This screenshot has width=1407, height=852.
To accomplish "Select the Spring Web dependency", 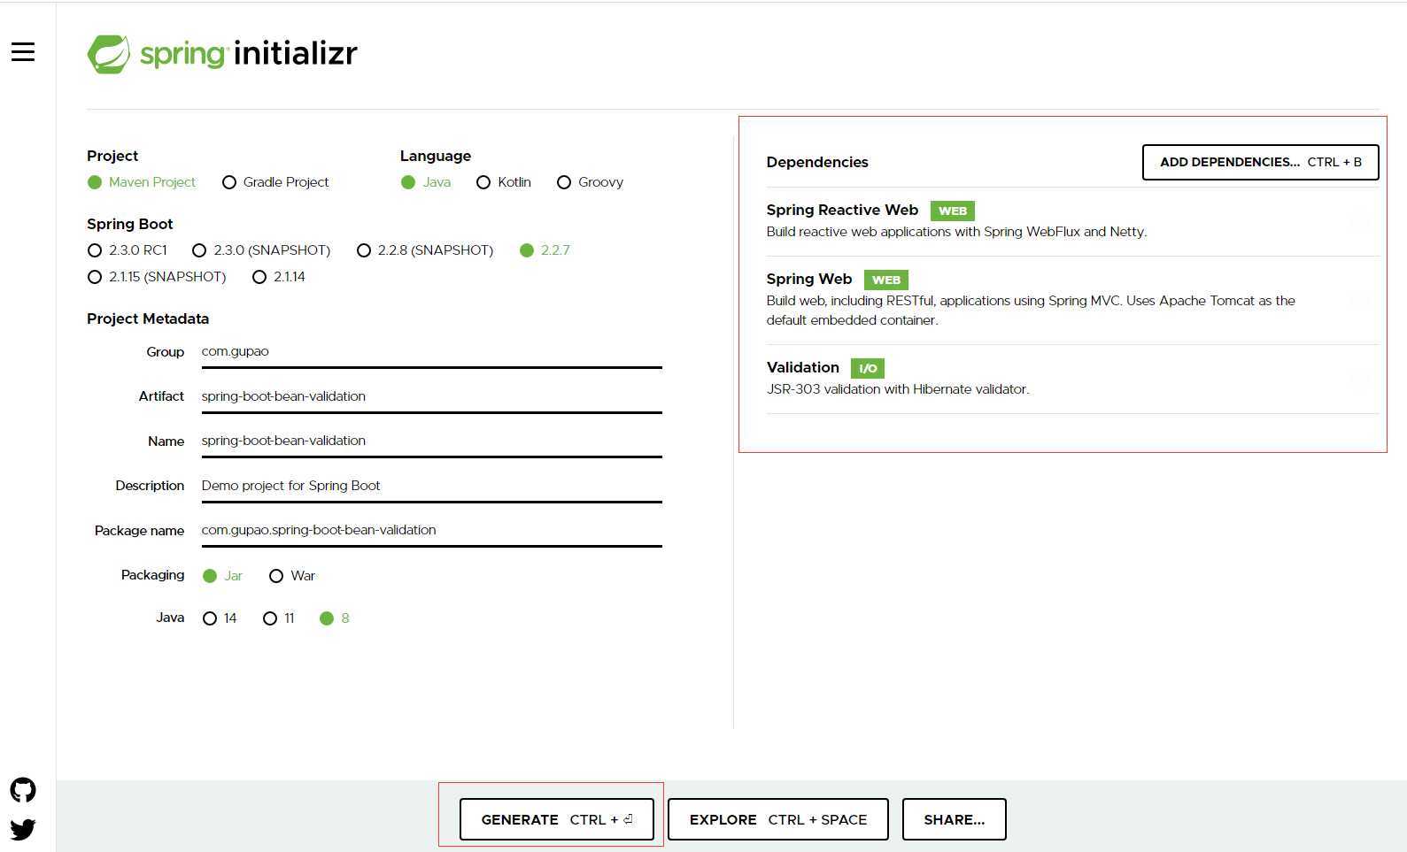I will (x=1072, y=300).
